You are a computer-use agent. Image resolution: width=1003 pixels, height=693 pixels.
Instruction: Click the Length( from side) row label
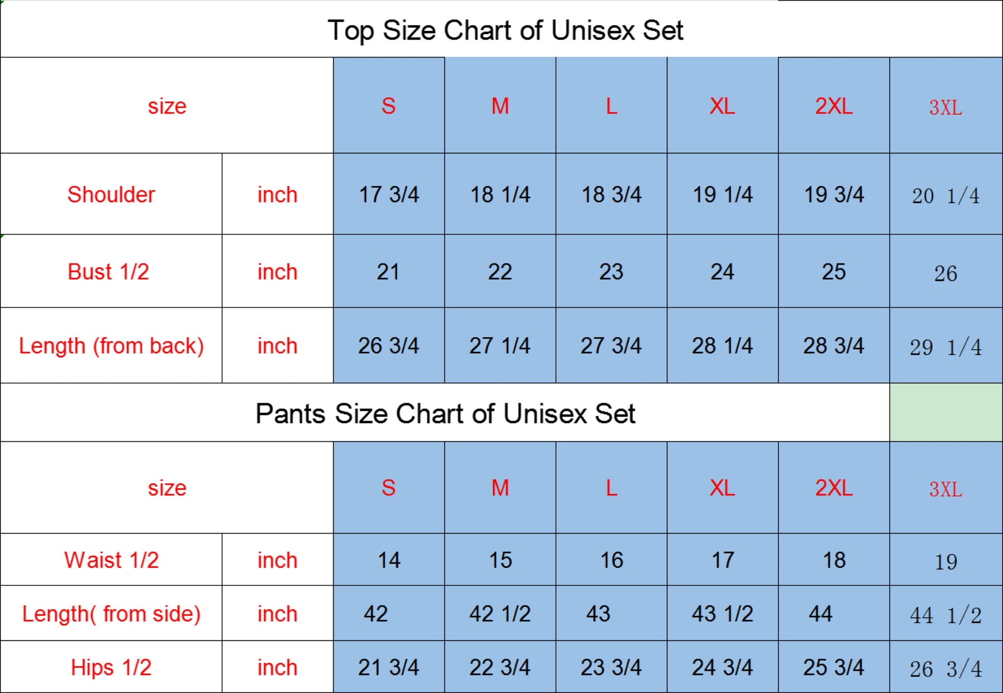pyautogui.click(x=111, y=614)
